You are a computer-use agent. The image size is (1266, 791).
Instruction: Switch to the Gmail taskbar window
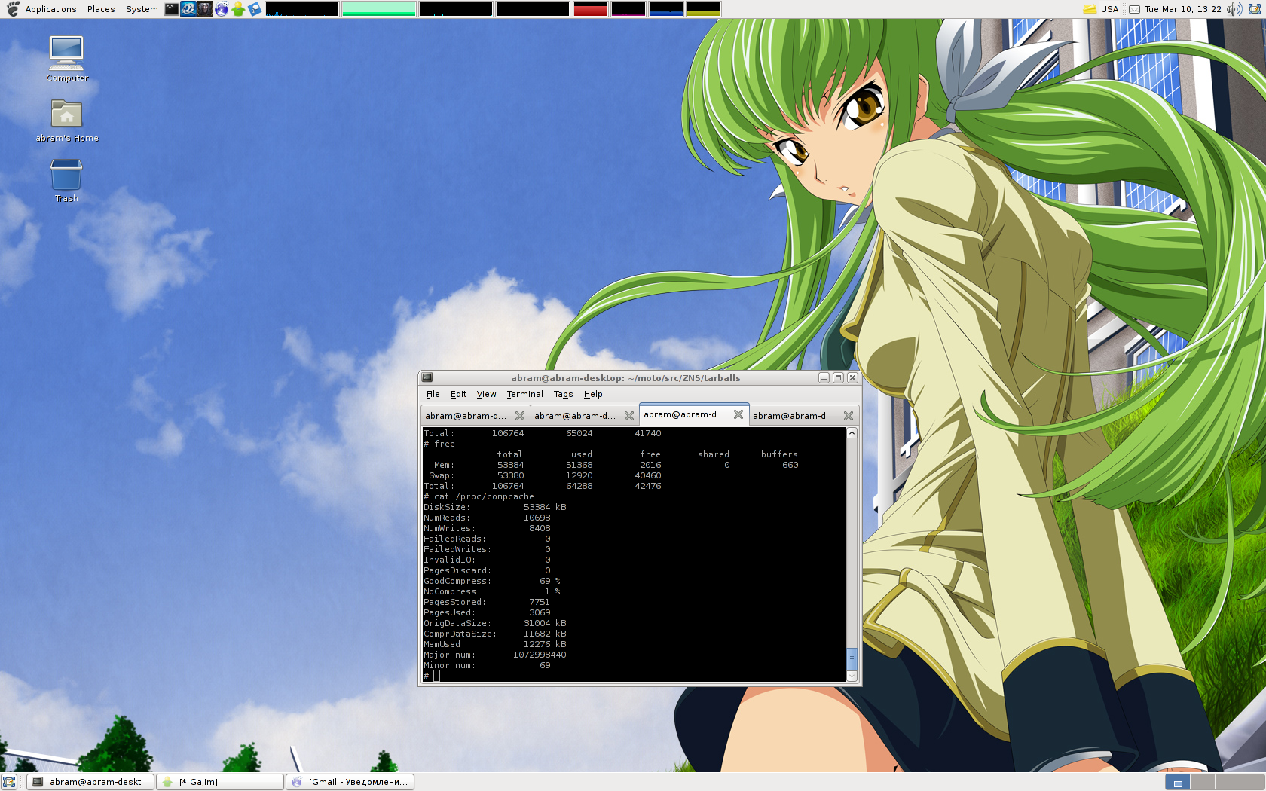[350, 782]
